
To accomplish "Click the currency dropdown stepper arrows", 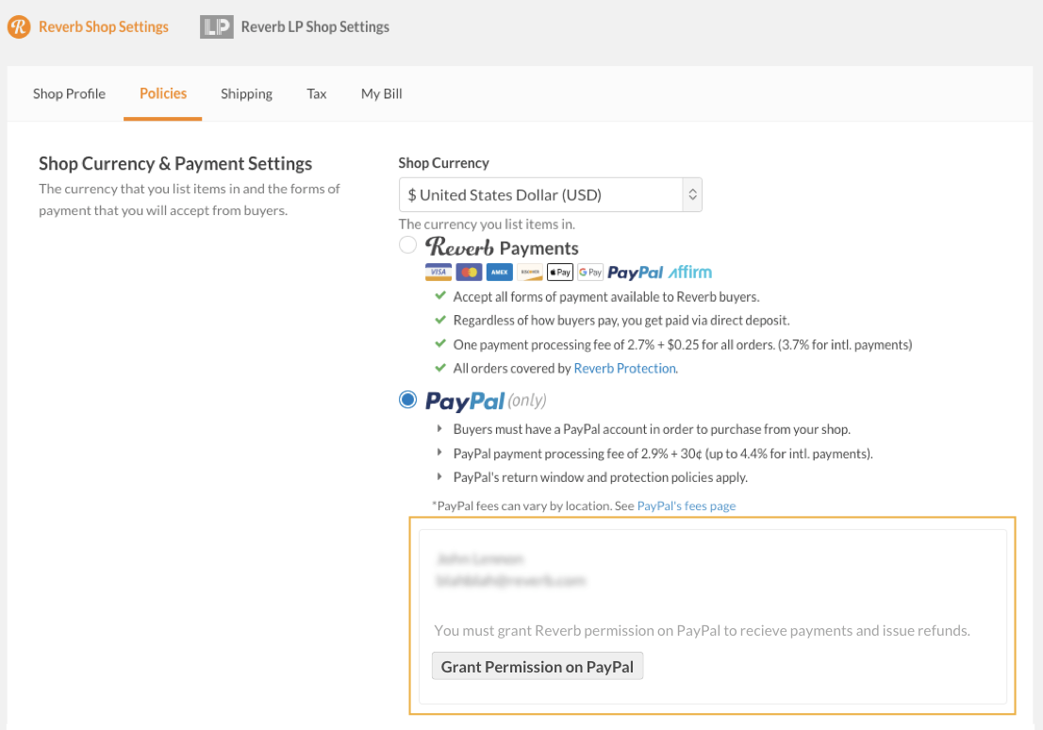I will click(692, 195).
